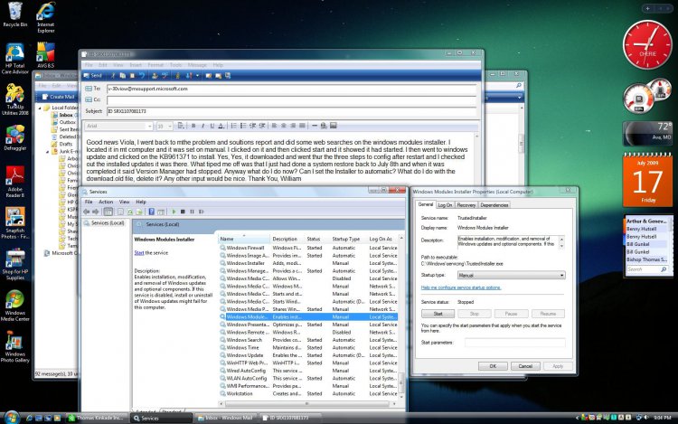Screen dimensions: 678x424
Task: Click the Stop Service square icon
Action: point(183,212)
